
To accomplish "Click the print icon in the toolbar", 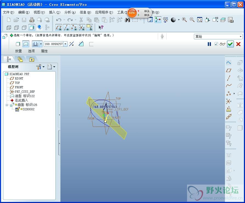I will pos(32,20).
